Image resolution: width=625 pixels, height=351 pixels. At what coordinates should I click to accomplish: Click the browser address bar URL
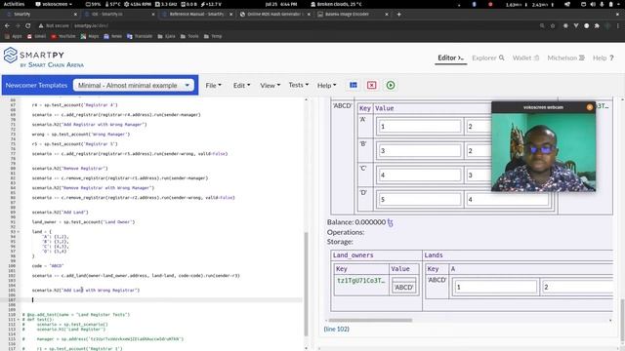coord(91,25)
